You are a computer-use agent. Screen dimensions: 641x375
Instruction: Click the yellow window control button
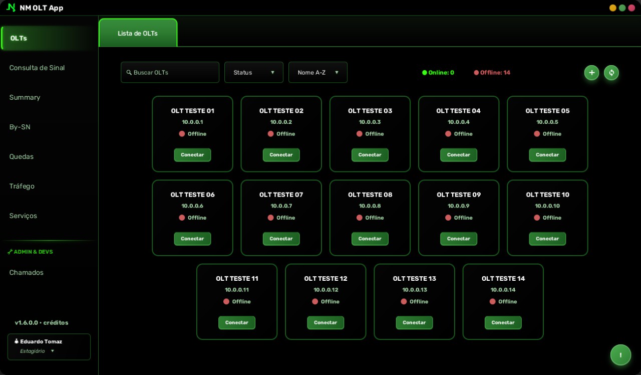click(x=613, y=8)
